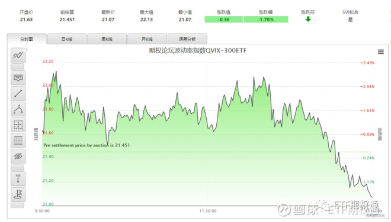
Task: Toggle annotation visibility with crossed eye icon
Action: [18, 156]
